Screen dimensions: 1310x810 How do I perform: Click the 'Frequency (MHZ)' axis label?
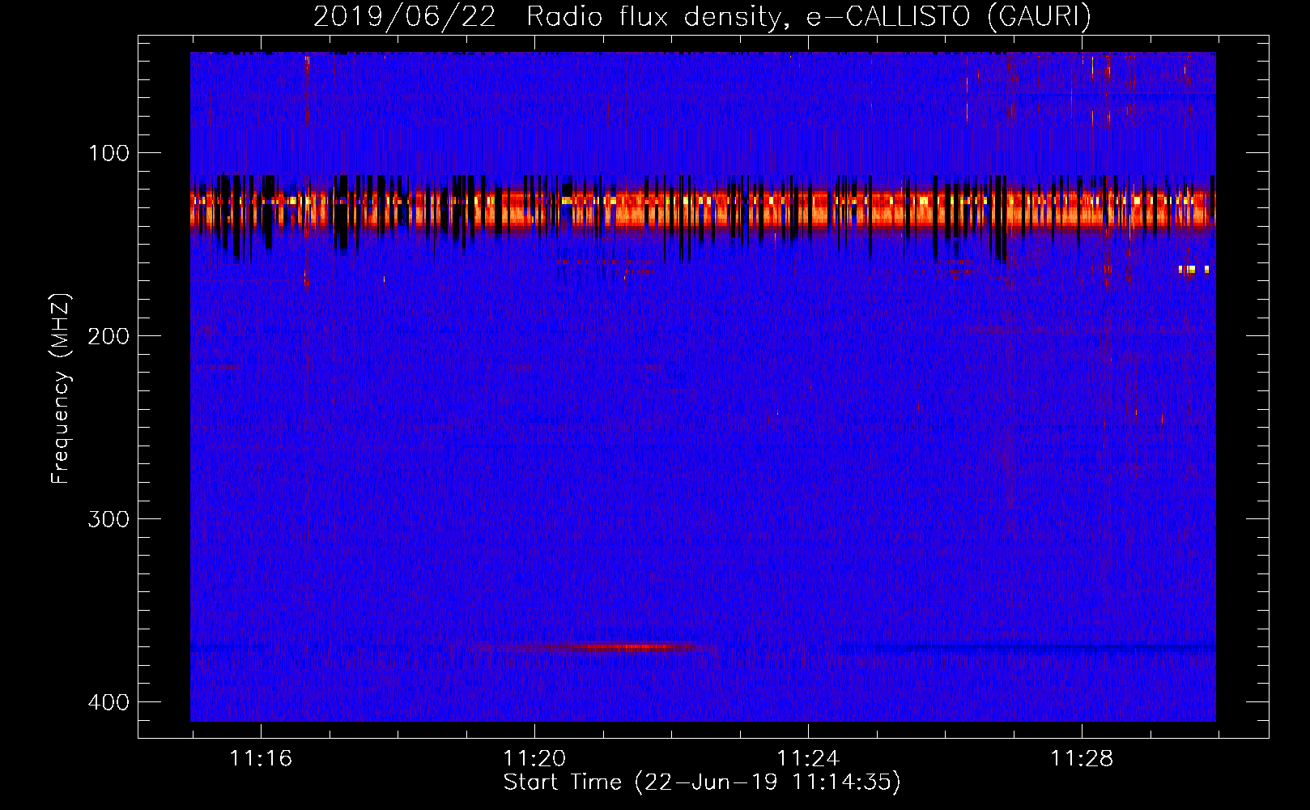point(61,388)
